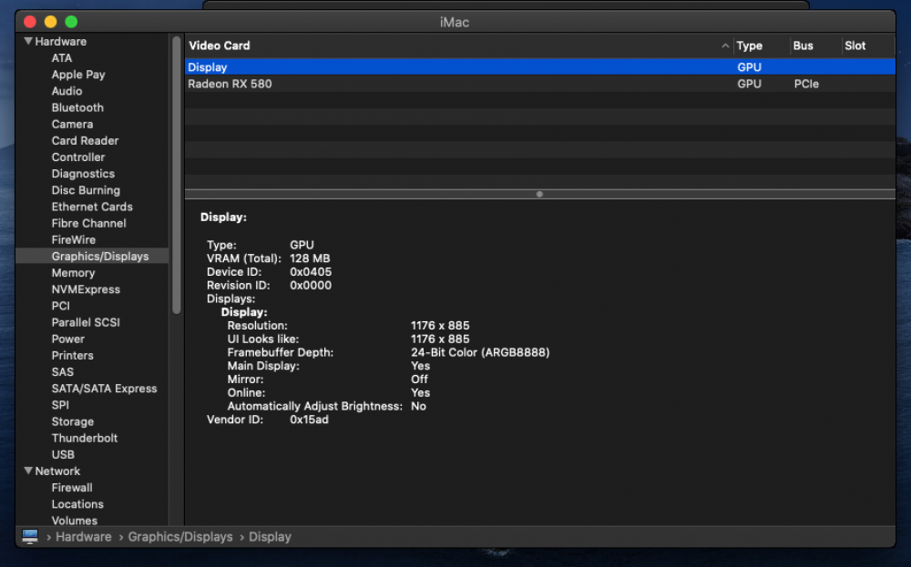Sort by the Type column header
The image size is (911, 567).
pos(750,46)
